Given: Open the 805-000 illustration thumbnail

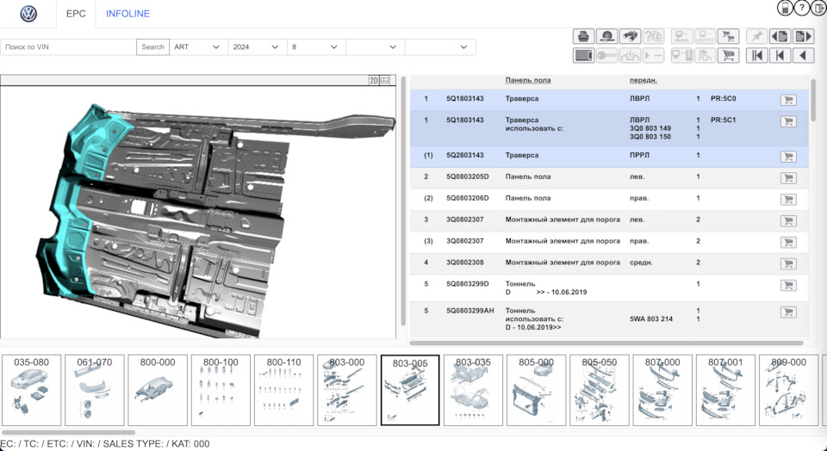Looking at the screenshot, I should [536, 390].
